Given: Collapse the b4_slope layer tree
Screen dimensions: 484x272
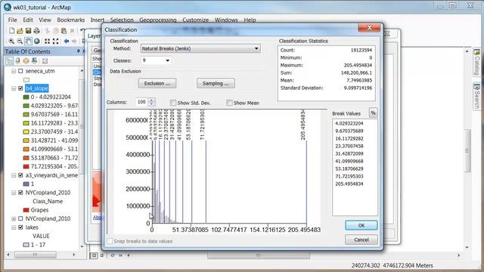Looking at the screenshot, I should pyautogui.click(x=14, y=88).
